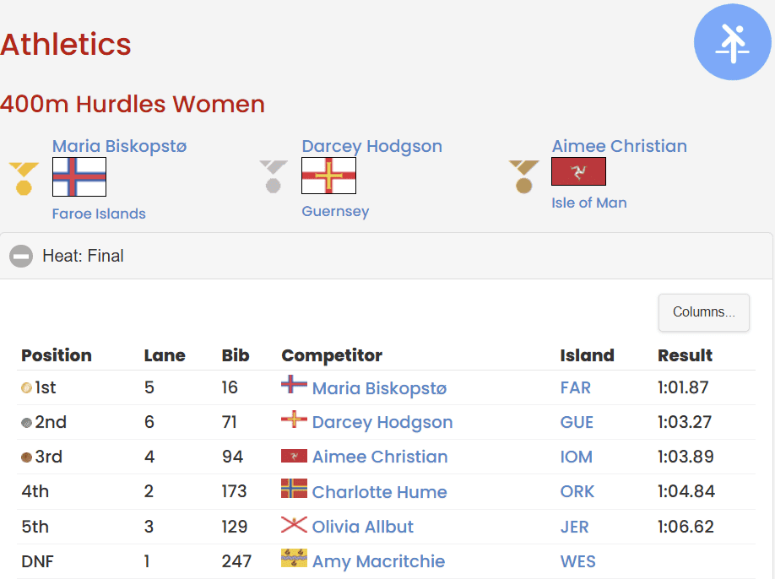Click the gold medal icon
This screenshot has width=775, height=579.
point(24,178)
